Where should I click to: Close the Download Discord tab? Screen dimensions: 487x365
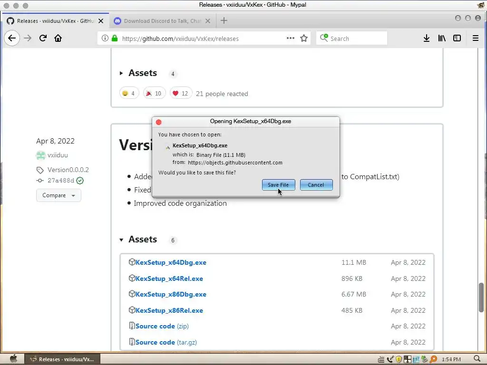click(208, 21)
